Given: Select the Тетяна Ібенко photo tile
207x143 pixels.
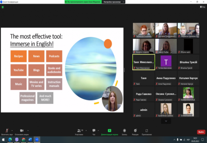Looking at the screenshot, I should click(188, 110).
